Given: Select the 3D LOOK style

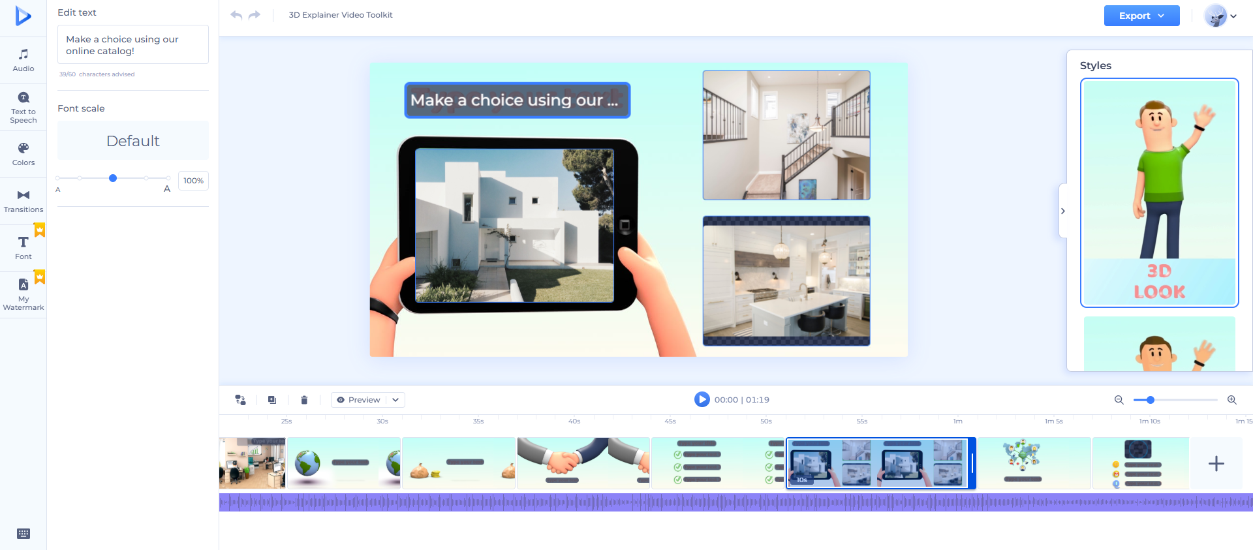Looking at the screenshot, I should click(1160, 192).
